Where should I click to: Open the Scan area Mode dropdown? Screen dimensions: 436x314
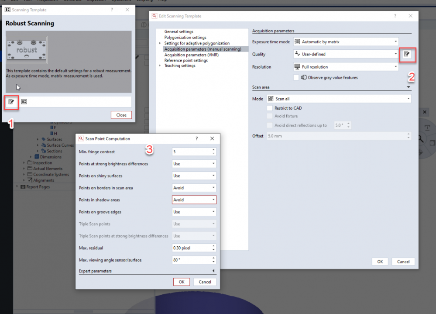tap(339, 99)
